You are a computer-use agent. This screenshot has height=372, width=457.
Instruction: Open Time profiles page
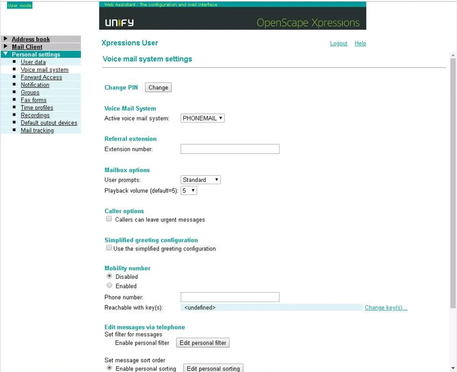point(37,107)
